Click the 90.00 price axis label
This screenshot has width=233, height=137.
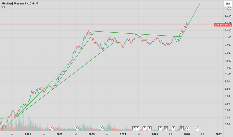[x=228, y=16]
